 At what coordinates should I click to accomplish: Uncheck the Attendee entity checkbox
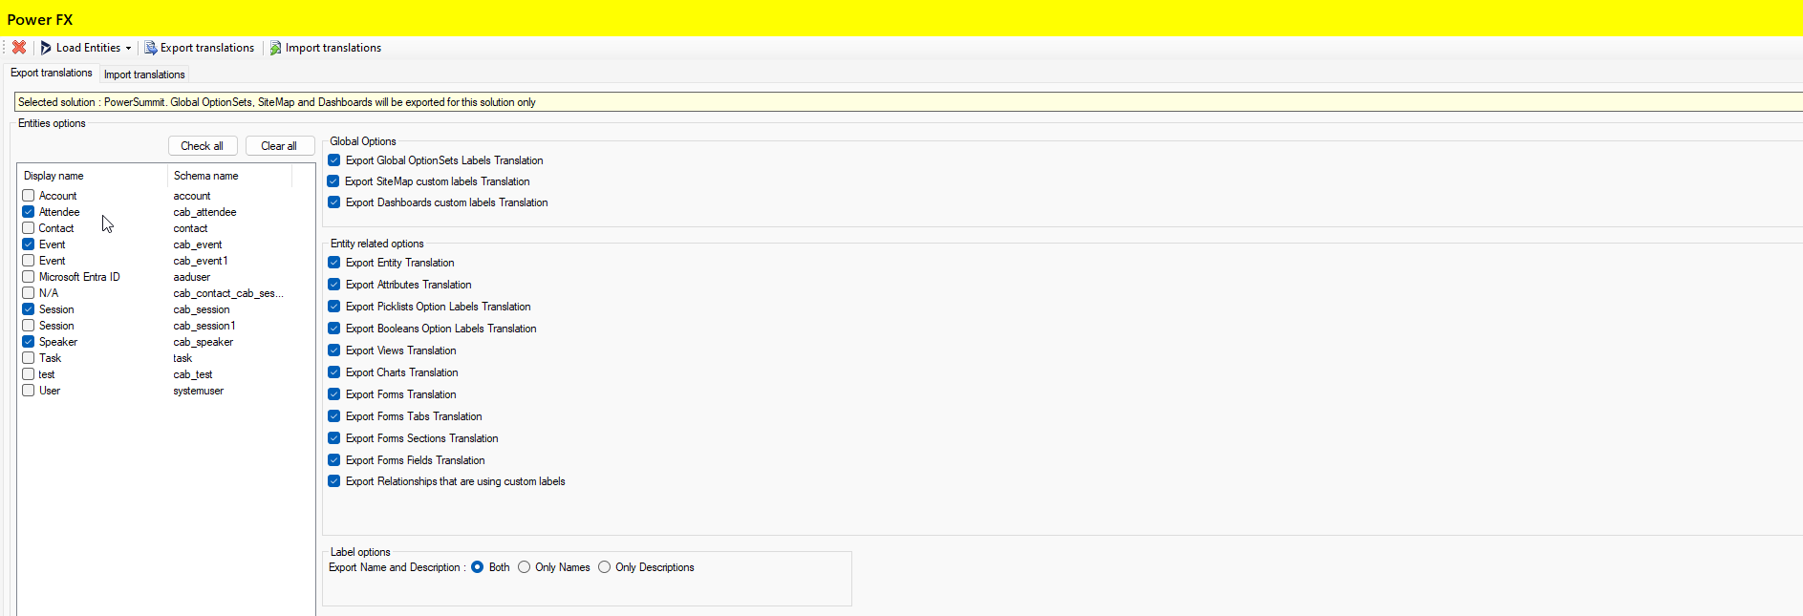coord(29,212)
